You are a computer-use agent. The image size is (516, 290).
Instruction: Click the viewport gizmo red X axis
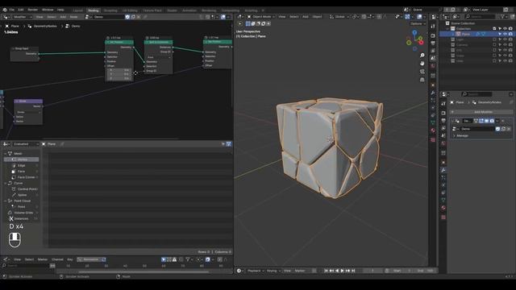tap(421, 43)
